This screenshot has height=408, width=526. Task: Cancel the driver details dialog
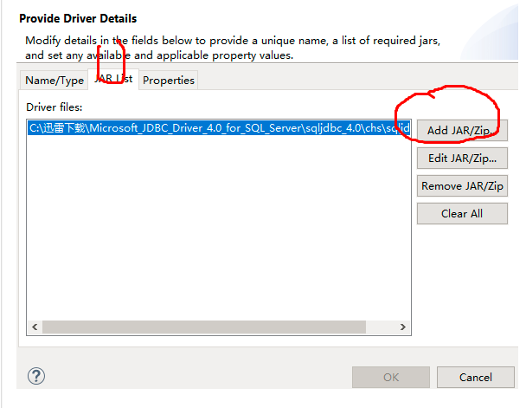click(x=476, y=378)
